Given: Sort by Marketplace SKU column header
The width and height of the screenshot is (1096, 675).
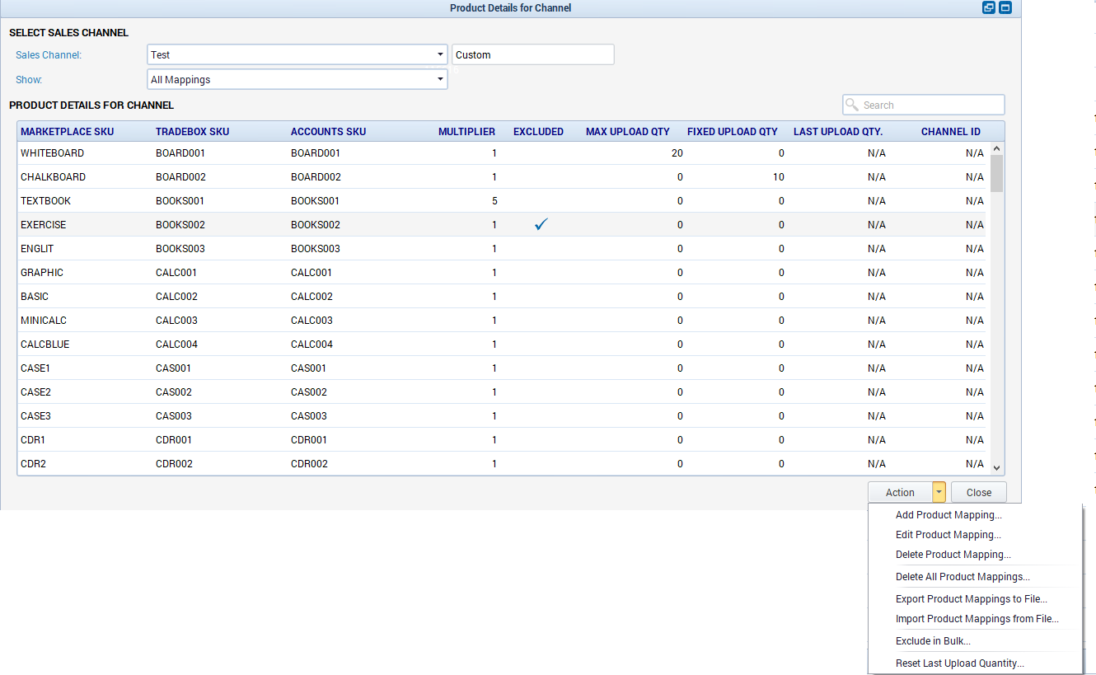Looking at the screenshot, I should pos(68,132).
